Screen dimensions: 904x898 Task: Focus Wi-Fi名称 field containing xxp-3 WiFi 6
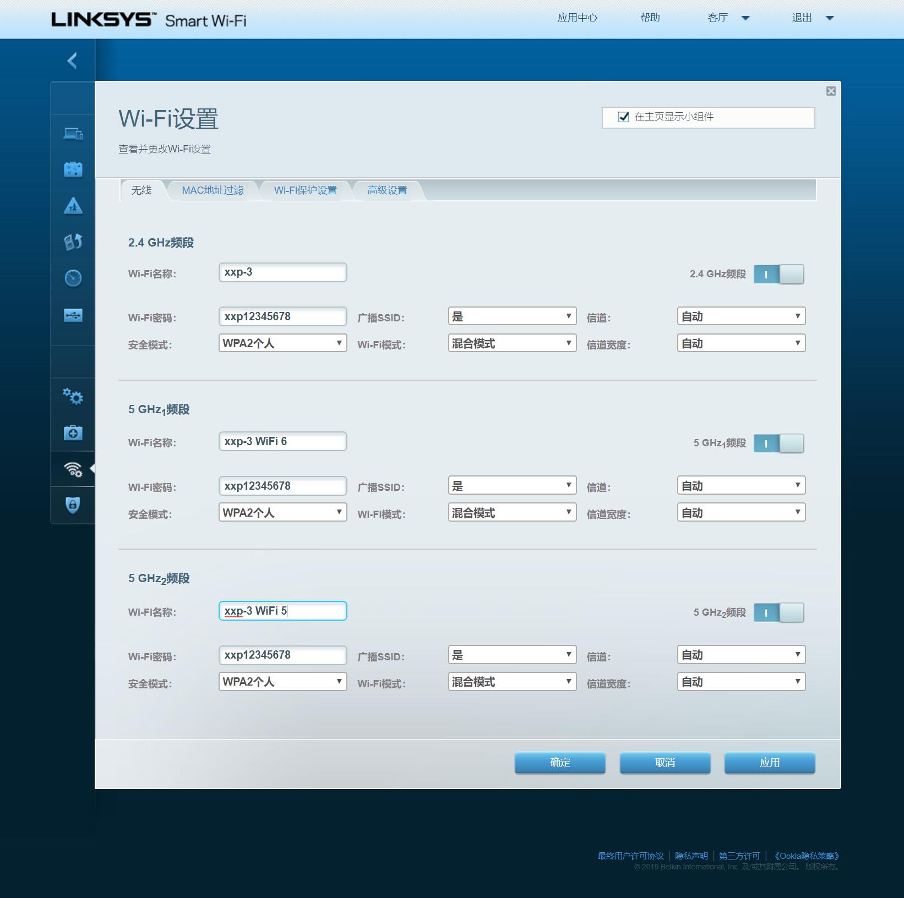pyautogui.click(x=283, y=441)
